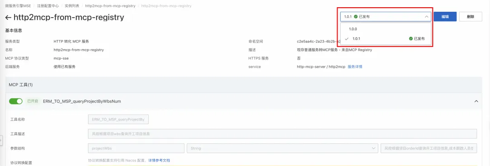Click the 工具描述 text field
This screenshot has width=490, height=166.
[x=283, y=134]
